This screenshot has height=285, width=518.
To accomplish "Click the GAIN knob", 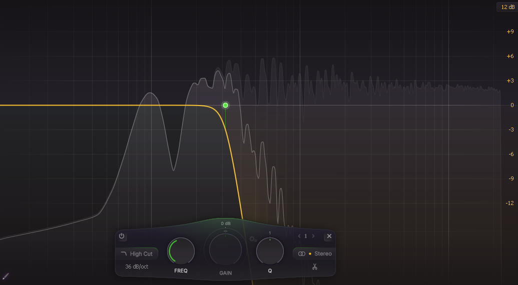I will pyautogui.click(x=226, y=249).
